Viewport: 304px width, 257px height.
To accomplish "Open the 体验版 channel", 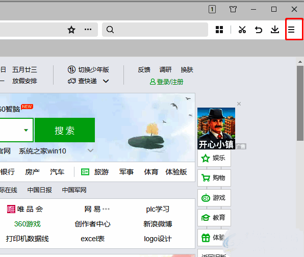I will 176,172.
